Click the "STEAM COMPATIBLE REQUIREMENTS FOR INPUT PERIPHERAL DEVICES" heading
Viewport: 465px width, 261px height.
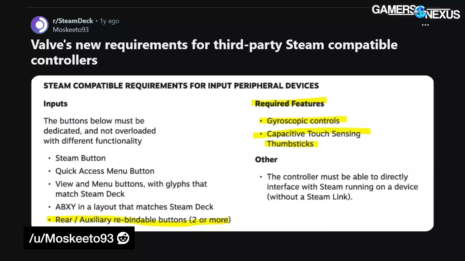coord(181,86)
